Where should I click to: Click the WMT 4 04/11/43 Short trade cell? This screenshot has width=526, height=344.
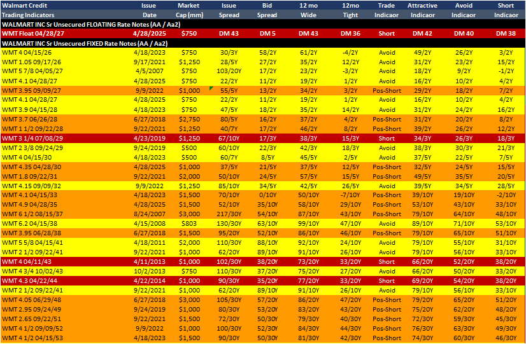pos(386,261)
